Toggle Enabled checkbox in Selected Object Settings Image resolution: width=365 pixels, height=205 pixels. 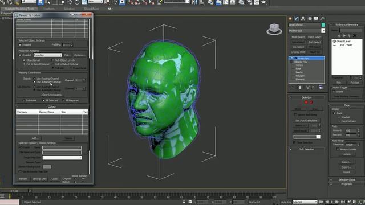coord(21,44)
